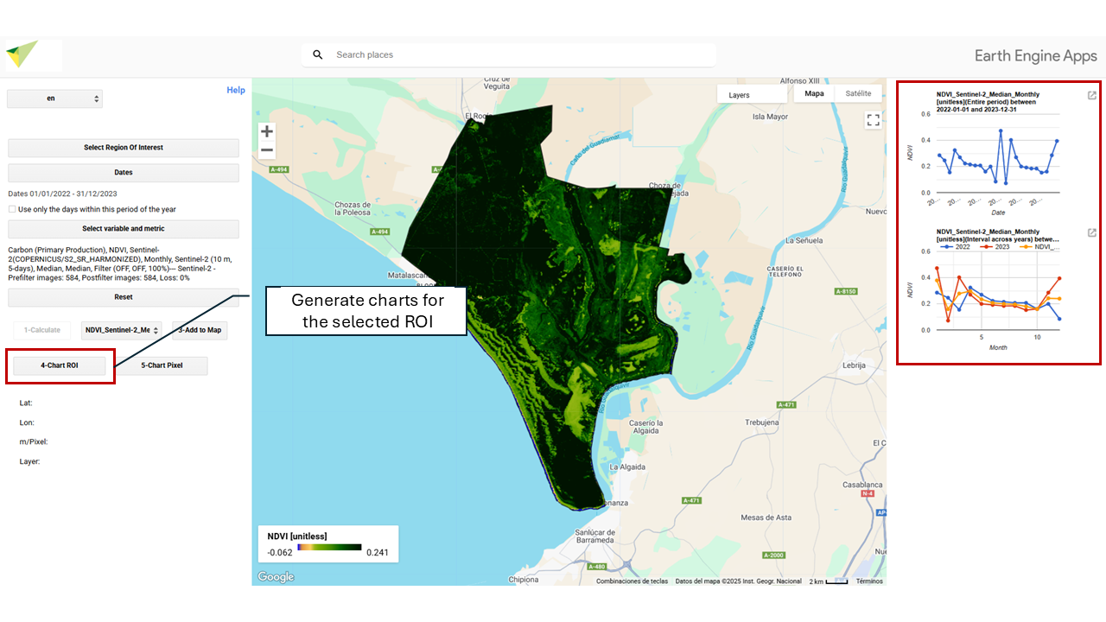
Task: Expand the NDVI_Sentinel-2 layer dropdown
Action: [x=121, y=330]
